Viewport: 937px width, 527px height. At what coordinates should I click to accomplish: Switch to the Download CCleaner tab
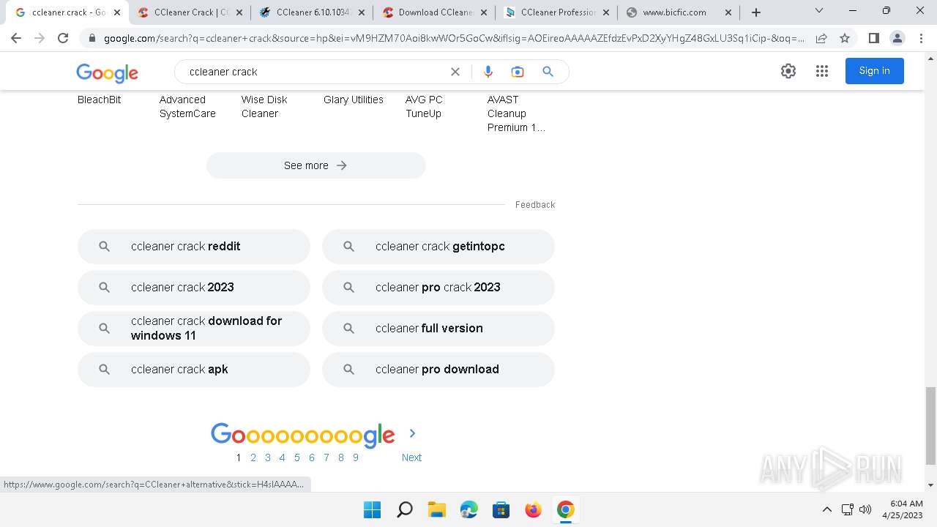pos(434,12)
